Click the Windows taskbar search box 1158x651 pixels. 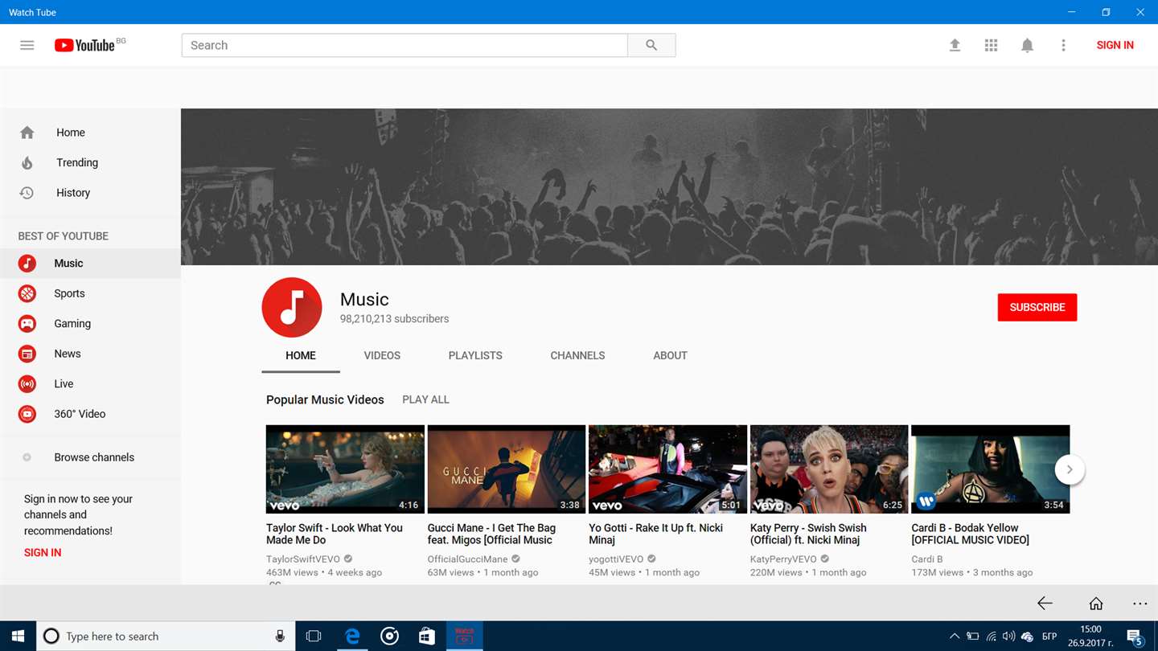(165, 636)
